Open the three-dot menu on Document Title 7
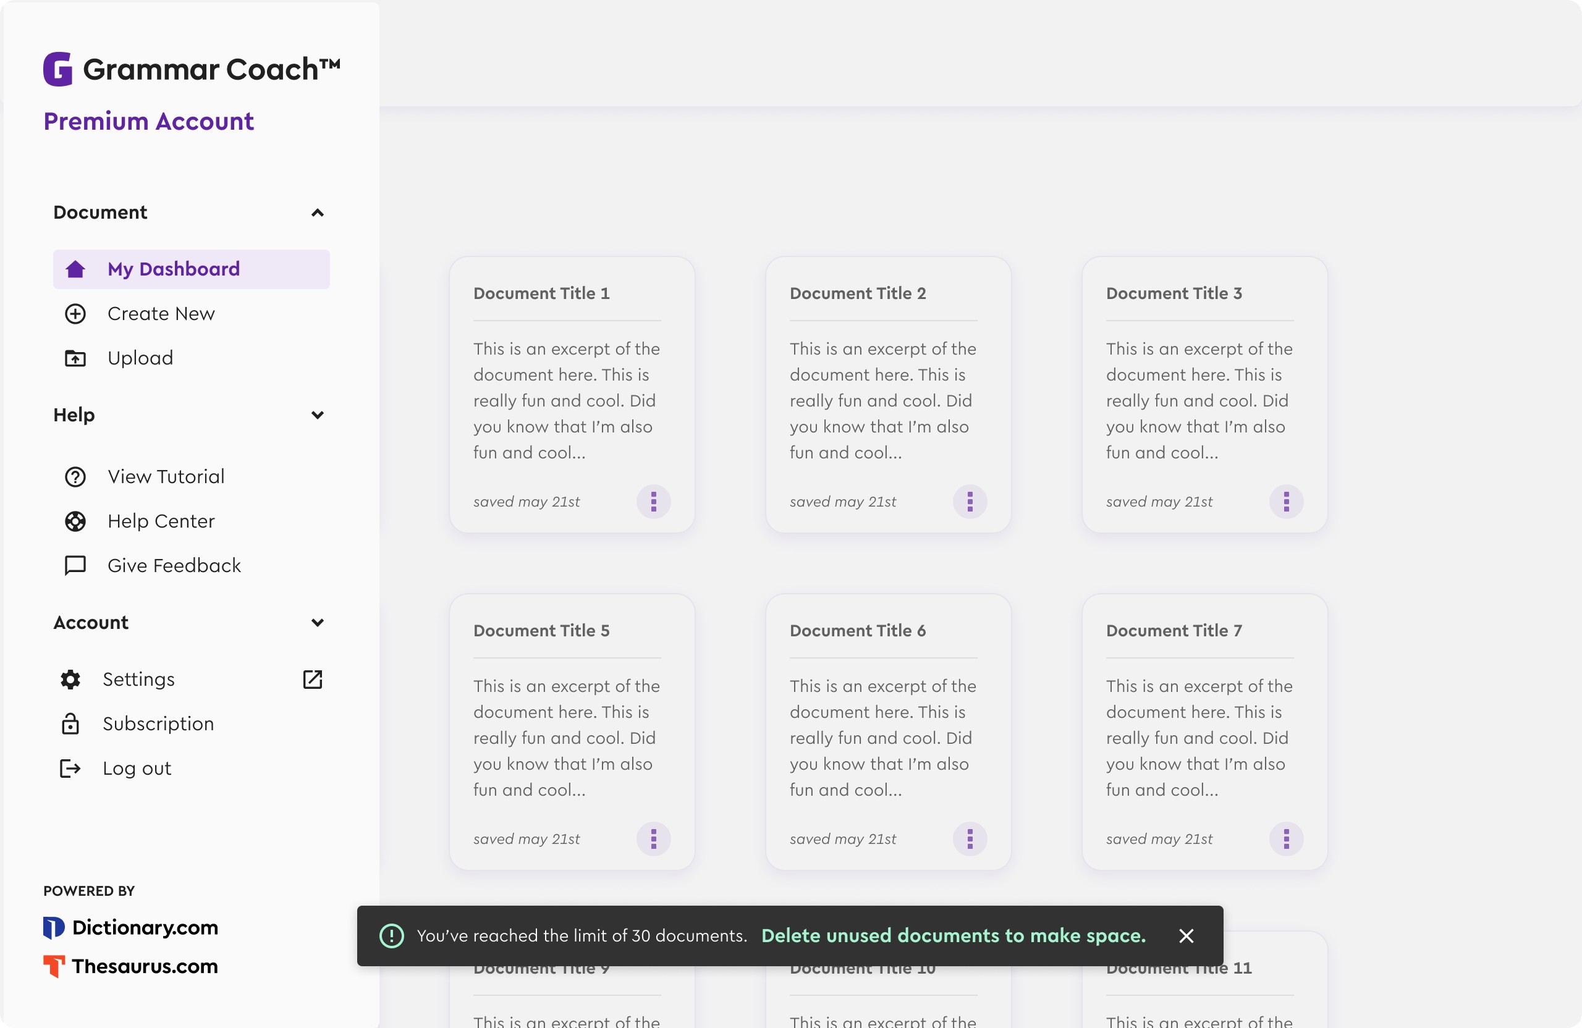The width and height of the screenshot is (1582, 1028). click(x=1286, y=840)
